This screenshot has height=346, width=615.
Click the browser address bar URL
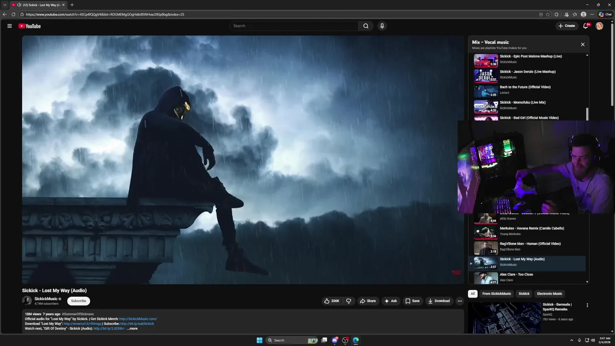(x=105, y=14)
